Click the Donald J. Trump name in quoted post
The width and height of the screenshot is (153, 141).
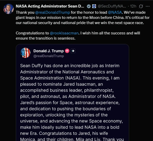point(48,51)
